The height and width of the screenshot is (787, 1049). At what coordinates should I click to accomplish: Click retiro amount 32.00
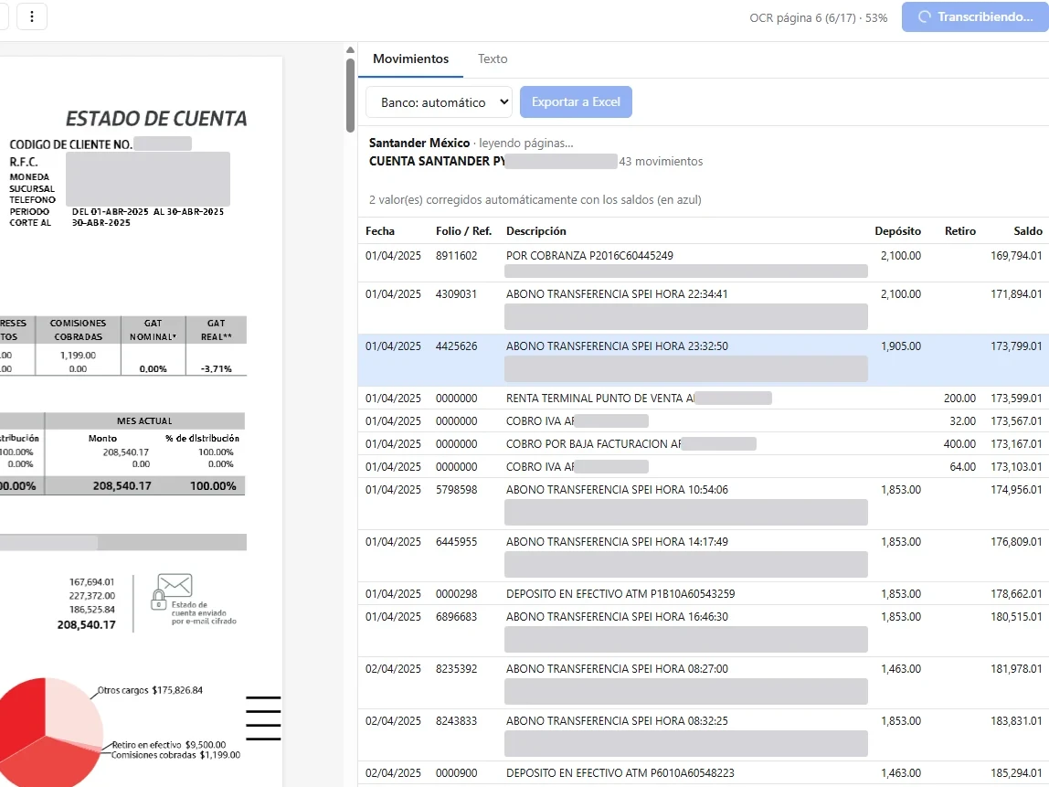tap(962, 421)
